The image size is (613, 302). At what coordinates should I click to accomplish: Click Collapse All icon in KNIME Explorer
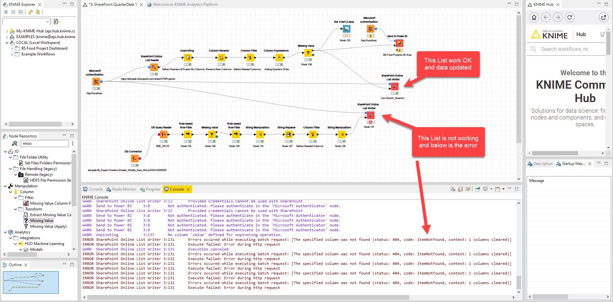[x=21, y=12]
